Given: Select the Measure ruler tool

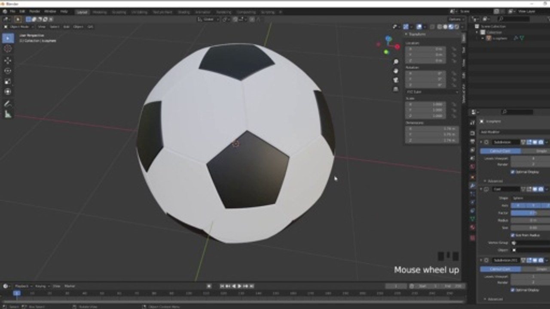Looking at the screenshot, I should point(8,114).
